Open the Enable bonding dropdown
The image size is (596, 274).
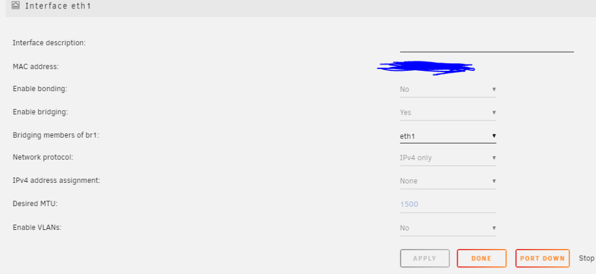448,89
